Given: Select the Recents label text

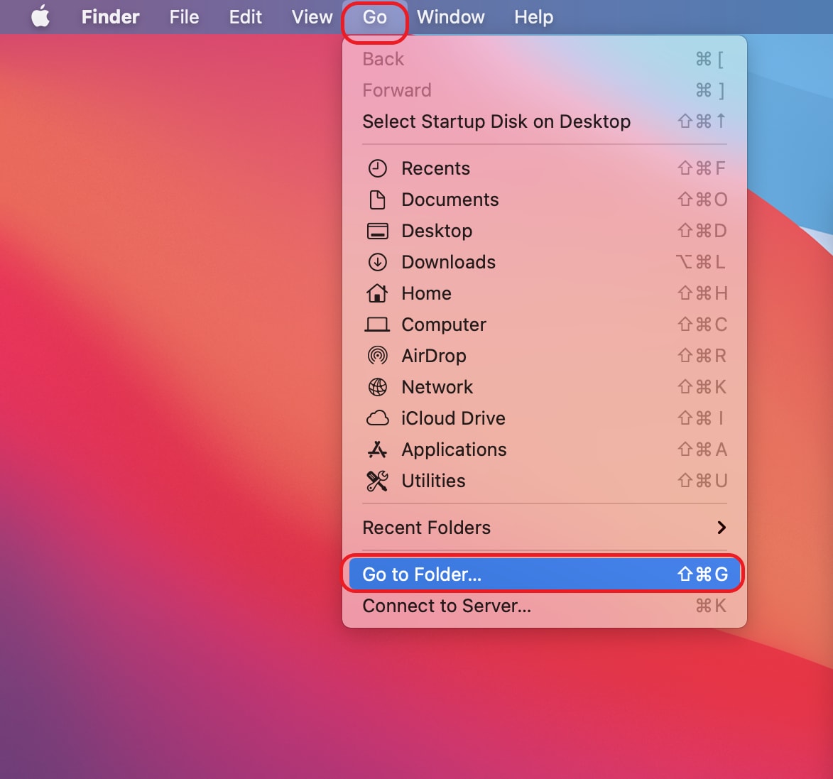Looking at the screenshot, I should [x=435, y=168].
